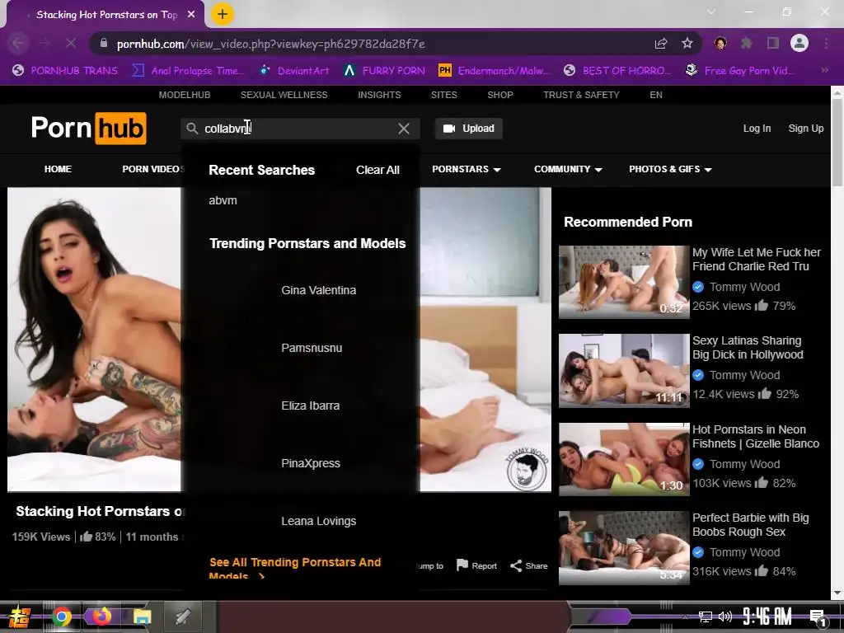Viewport: 844px width, 633px height.
Task: Open SHOP in the top menu
Action: pyautogui.click(x=500, y=95)
